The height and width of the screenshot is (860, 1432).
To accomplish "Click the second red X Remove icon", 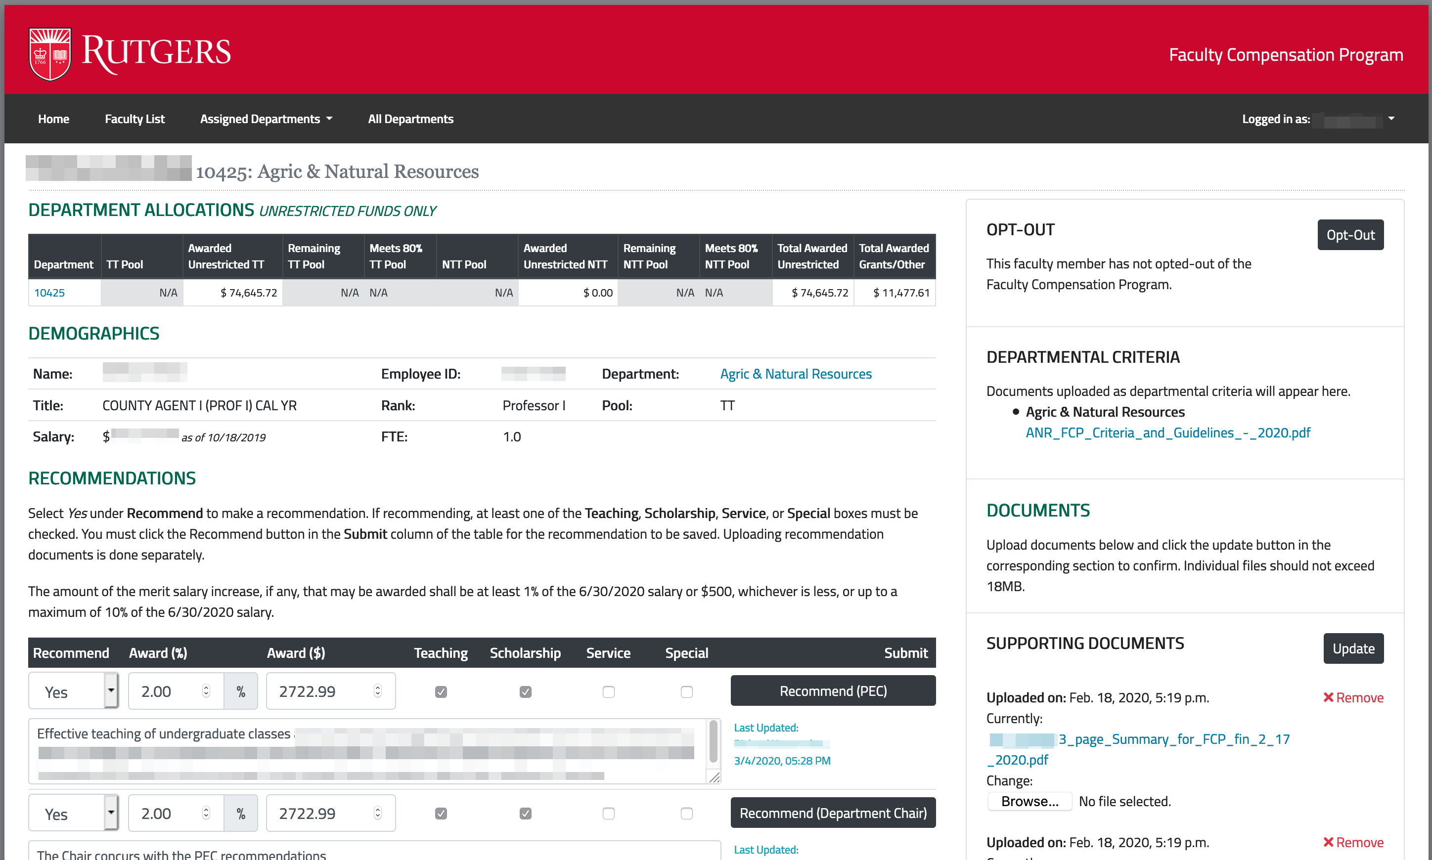I will pyautogui.click(x=1328, y=842).
